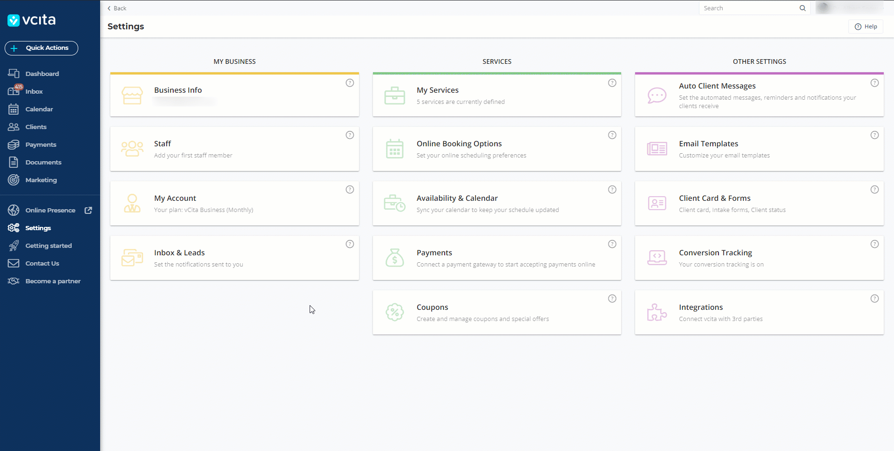894x451 pixels.
Task: Open help tooltip on My Account card
Action: [x=350, y=190]
